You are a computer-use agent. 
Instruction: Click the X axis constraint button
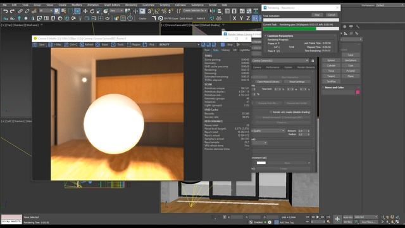click(234, 18)
